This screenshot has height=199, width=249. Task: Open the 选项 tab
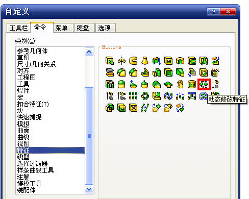click(x=106, y=28)
